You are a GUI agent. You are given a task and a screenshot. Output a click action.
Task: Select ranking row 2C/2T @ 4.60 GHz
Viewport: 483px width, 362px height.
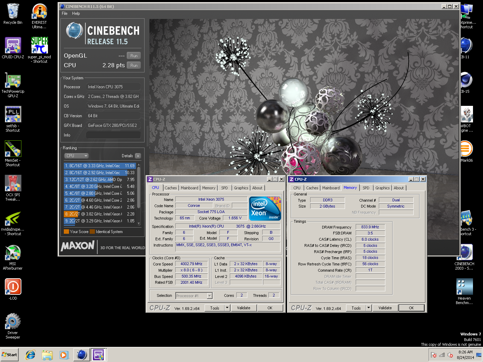[99, 200]
